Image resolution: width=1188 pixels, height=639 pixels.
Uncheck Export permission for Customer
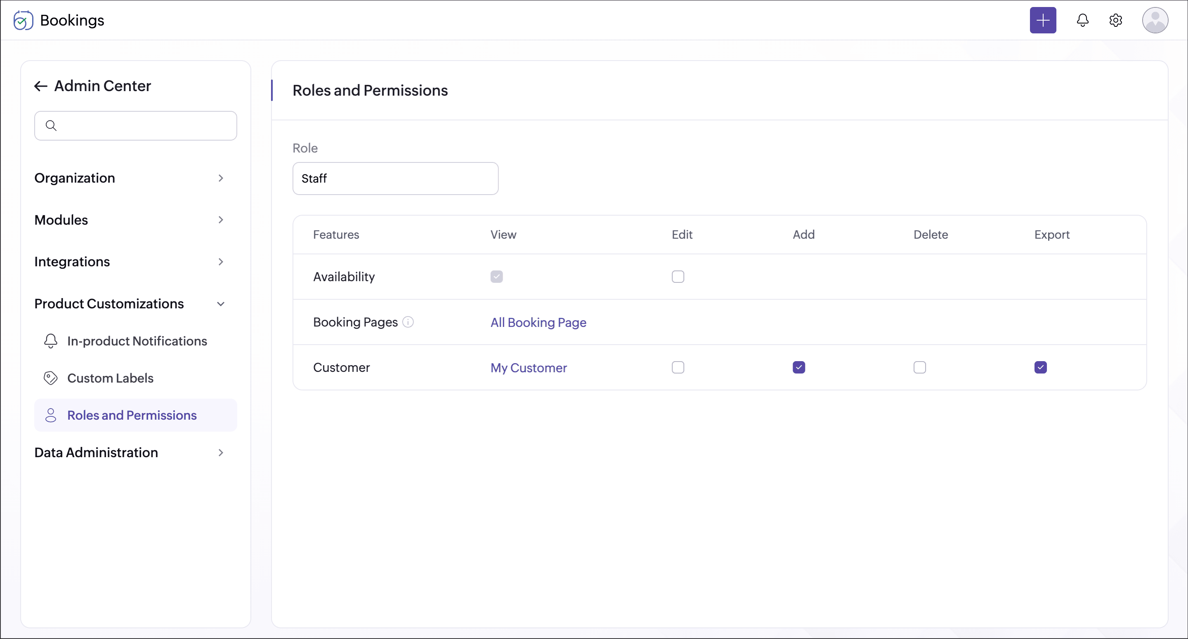(x=1040, y=368)
